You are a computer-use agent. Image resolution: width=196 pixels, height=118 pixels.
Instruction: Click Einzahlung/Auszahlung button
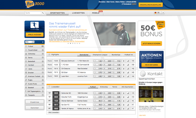tap(151, 5)
